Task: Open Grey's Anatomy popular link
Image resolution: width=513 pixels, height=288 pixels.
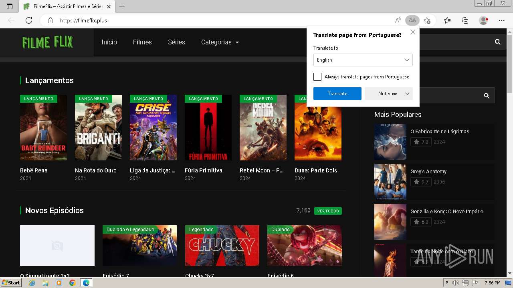Action: (x=428, y=171)
